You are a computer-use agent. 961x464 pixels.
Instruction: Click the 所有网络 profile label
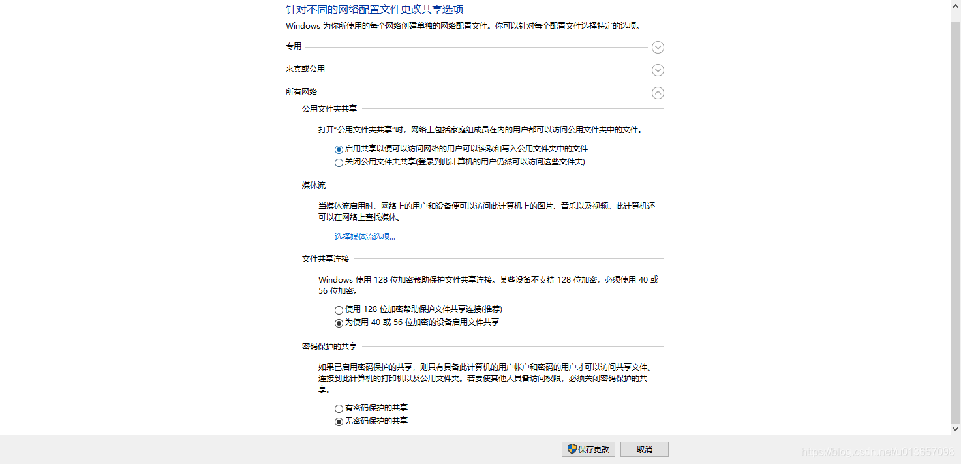(x=301, y=93)
